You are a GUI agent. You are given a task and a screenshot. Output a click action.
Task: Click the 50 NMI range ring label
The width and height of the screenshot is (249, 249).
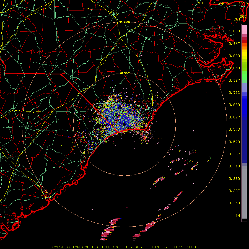[124, 73]
